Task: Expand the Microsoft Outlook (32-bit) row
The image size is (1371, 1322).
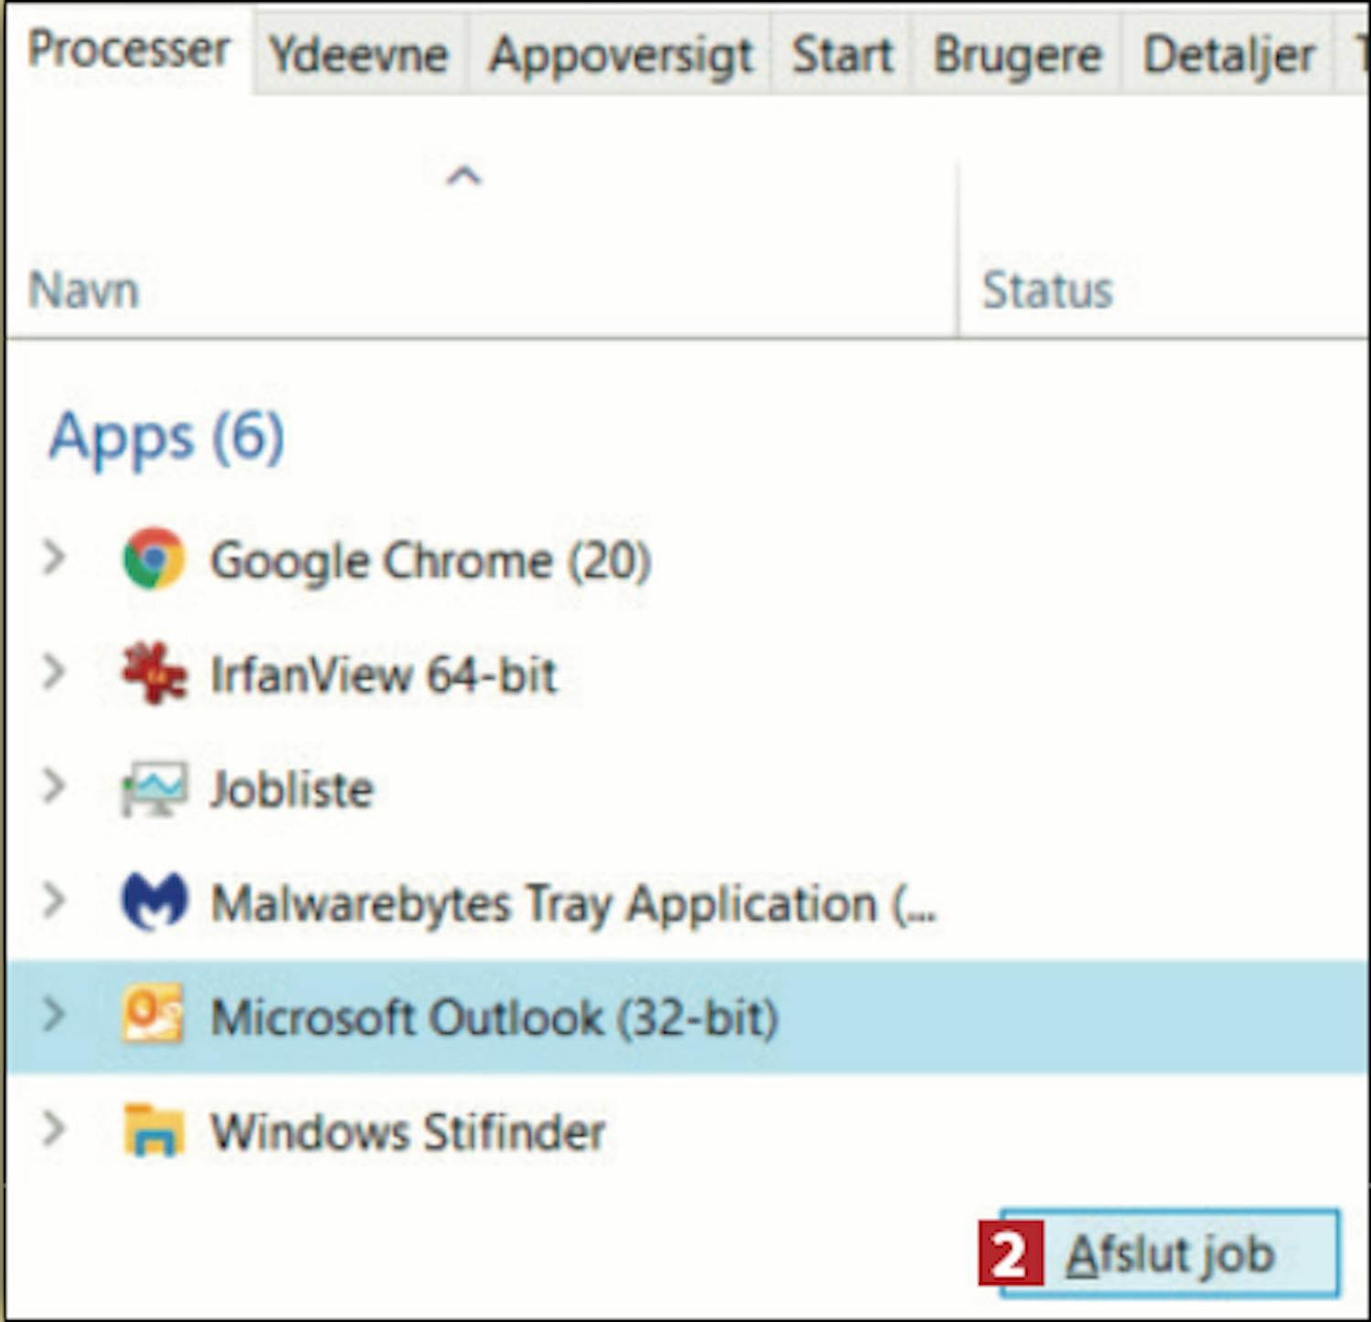Action: point(55,1014)
